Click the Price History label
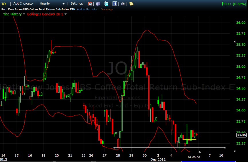 11,14
